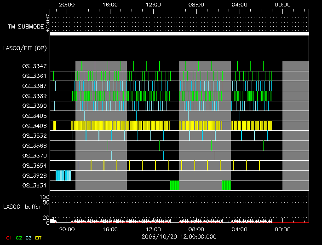The image size is (322, 245).
Task: Click the cyan block in OS_3928 row
Action: coord(63,175)
